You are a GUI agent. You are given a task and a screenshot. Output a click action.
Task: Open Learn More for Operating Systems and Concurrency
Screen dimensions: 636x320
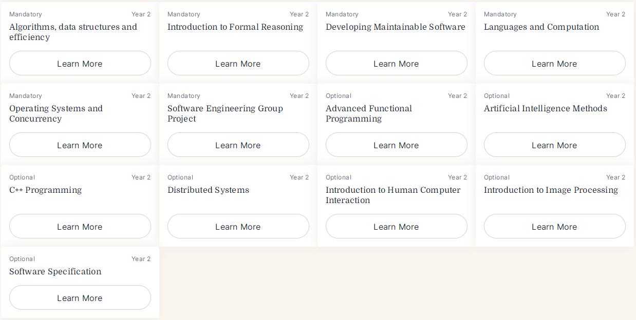pos(80,145)
